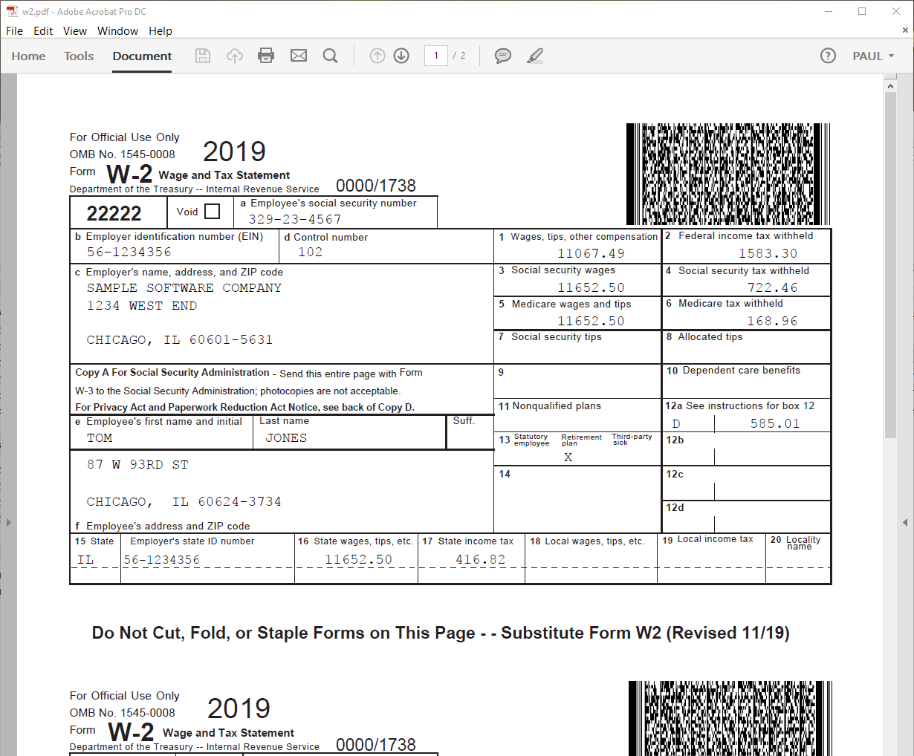
Task: Open the Find text magnifier icon
Action: pyautogui.click(x=331, y=56)
